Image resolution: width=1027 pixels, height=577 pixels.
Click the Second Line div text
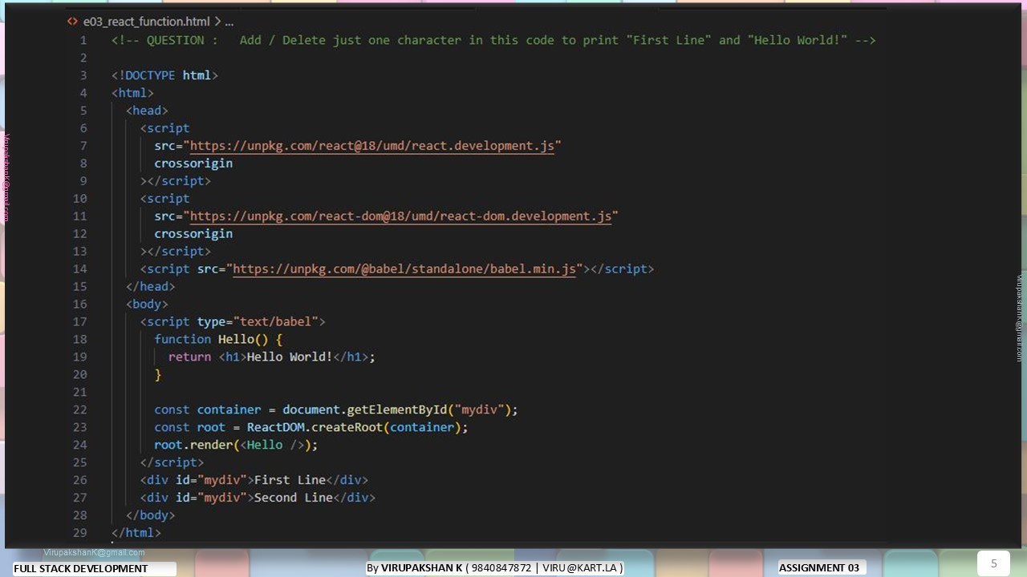tap(293, 498)
